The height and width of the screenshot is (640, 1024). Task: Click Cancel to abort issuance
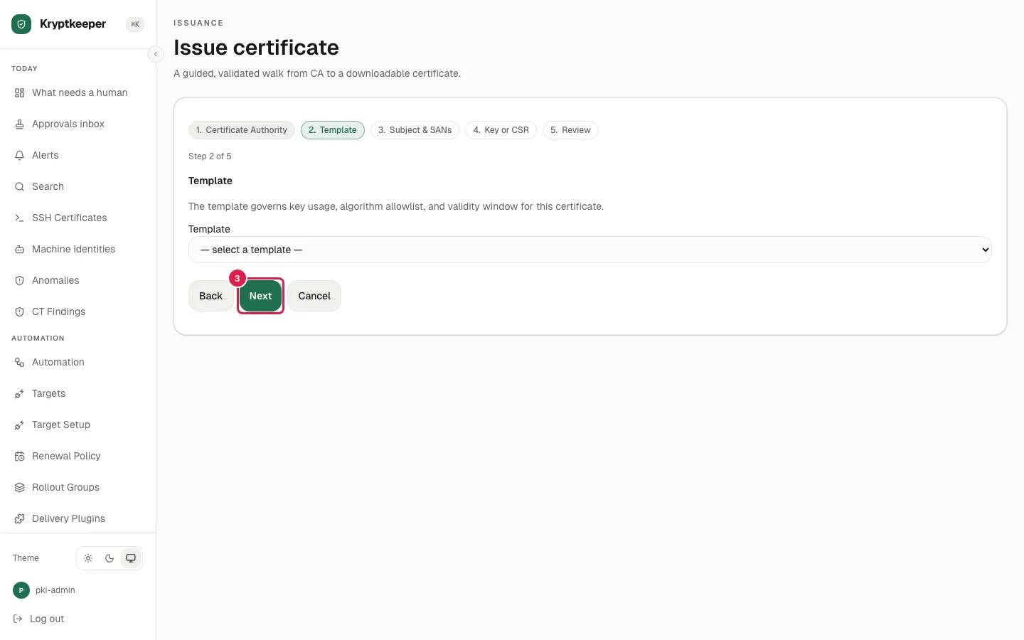pyautogui.click(x=314, y=296)
